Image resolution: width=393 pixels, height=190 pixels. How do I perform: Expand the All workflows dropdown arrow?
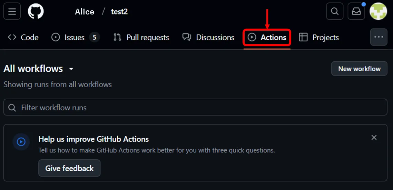click(x=71, y=69)
